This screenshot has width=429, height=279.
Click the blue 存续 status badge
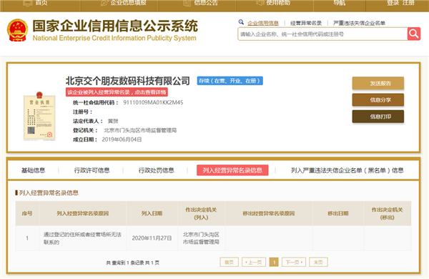coord(230,81)
